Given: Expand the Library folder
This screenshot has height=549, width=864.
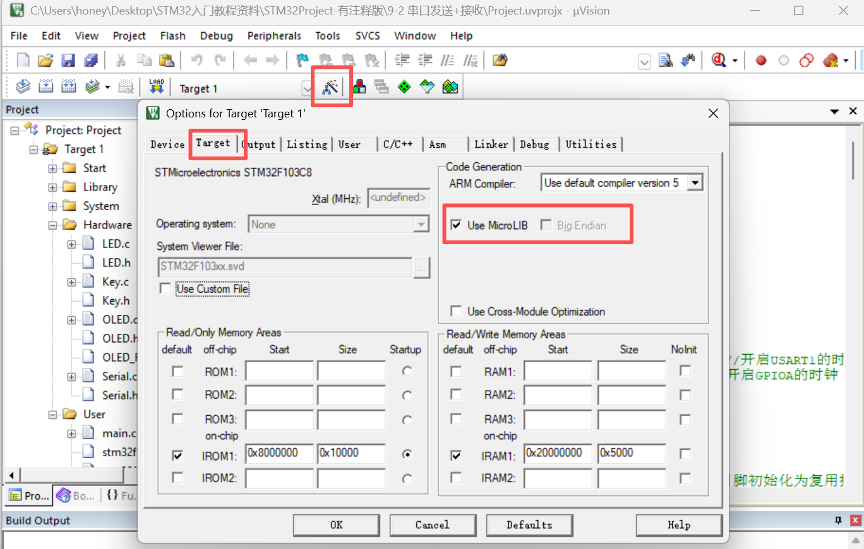Looking at the screenshot, I should click(x=53, y=187).
